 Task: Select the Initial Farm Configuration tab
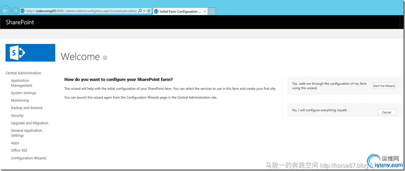(x=180, y=11)
